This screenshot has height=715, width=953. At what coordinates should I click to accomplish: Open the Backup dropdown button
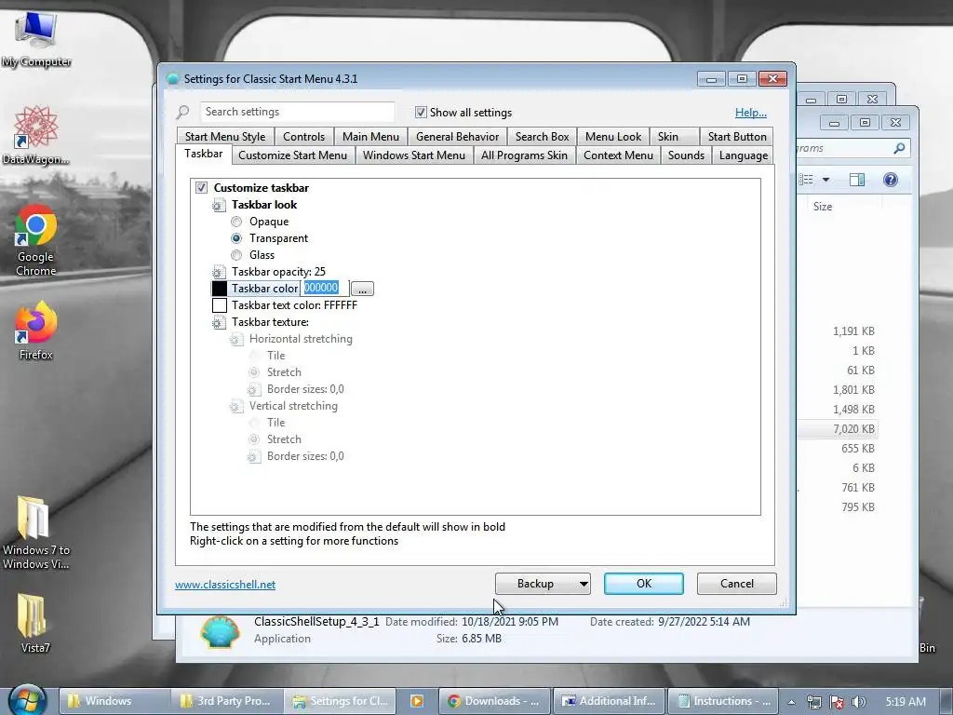click(x=543, y=584)
